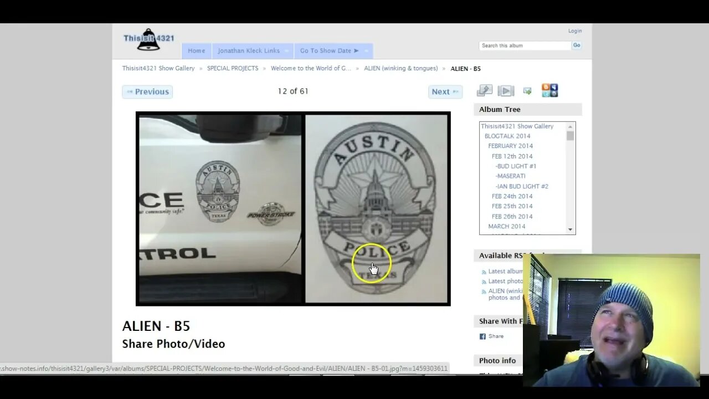
Task: Select FEB 12th 2014 tree entry
Action: [512, 156]
